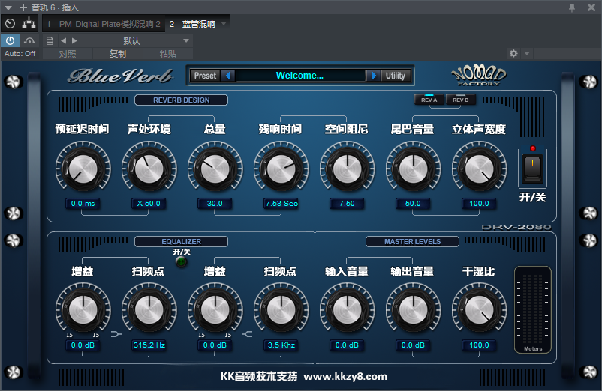
Task: Click the 尾巴音量 tail level knob
Action: (x=413, y=169)
